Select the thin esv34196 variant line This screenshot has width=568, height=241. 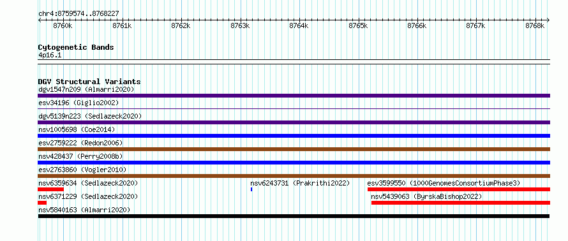click(x=294, y=108)
